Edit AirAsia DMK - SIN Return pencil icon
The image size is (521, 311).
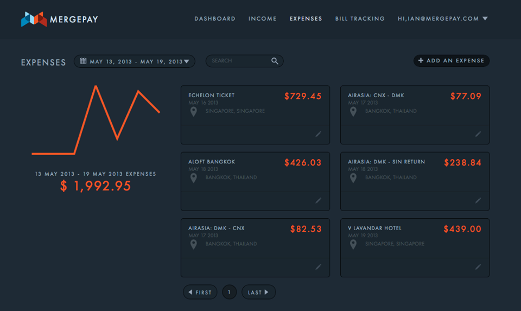pyautogui.click(x=478, y=200)
